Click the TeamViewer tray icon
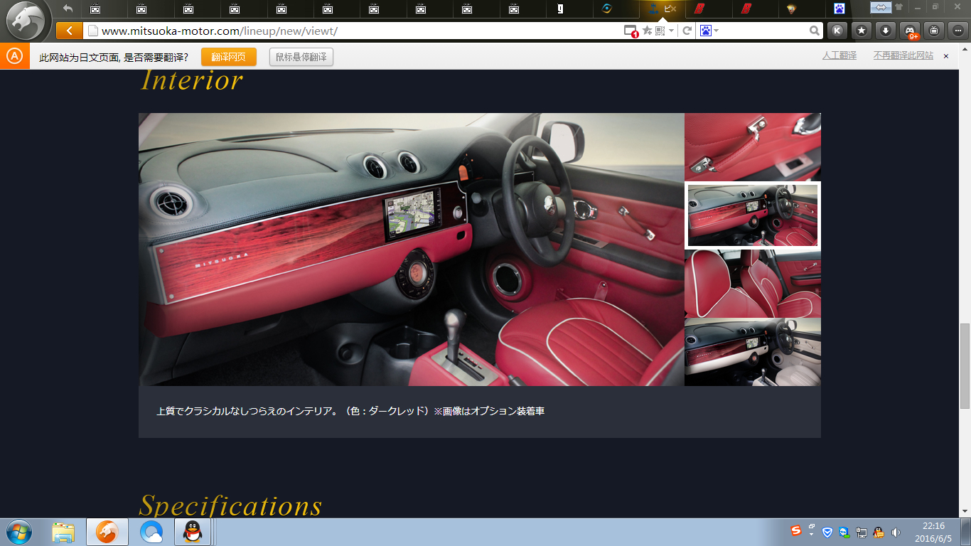 844,532
